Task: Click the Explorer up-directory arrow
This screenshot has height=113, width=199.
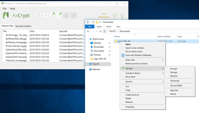Action: click(x=100, y=31)
